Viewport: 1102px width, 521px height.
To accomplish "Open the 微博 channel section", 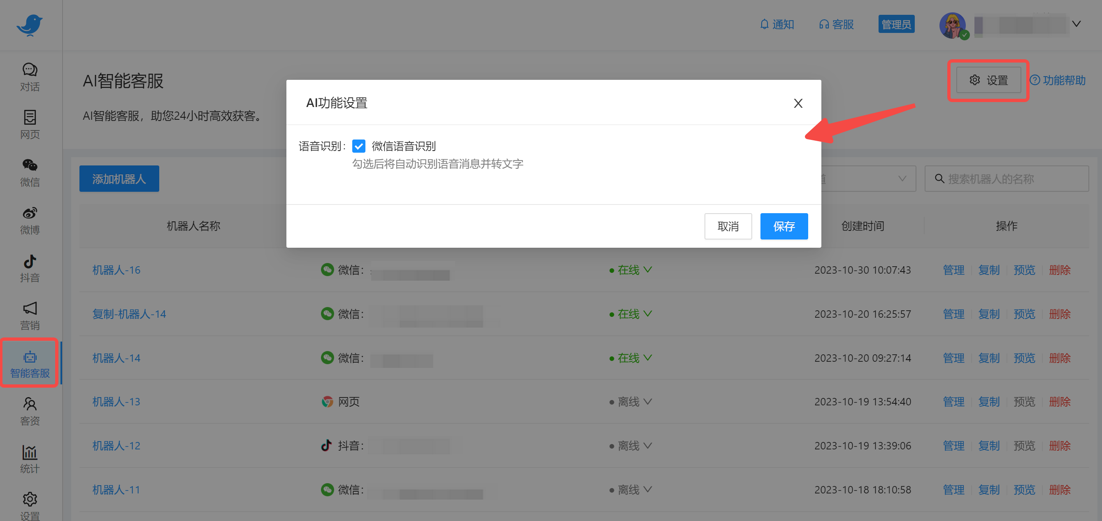I will pos(29,220).
